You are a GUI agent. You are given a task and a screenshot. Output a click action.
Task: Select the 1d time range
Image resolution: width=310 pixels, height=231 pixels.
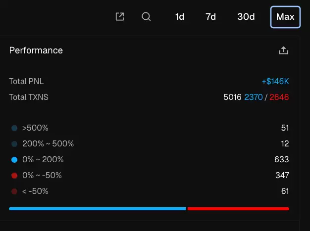[x=180, y=17]
